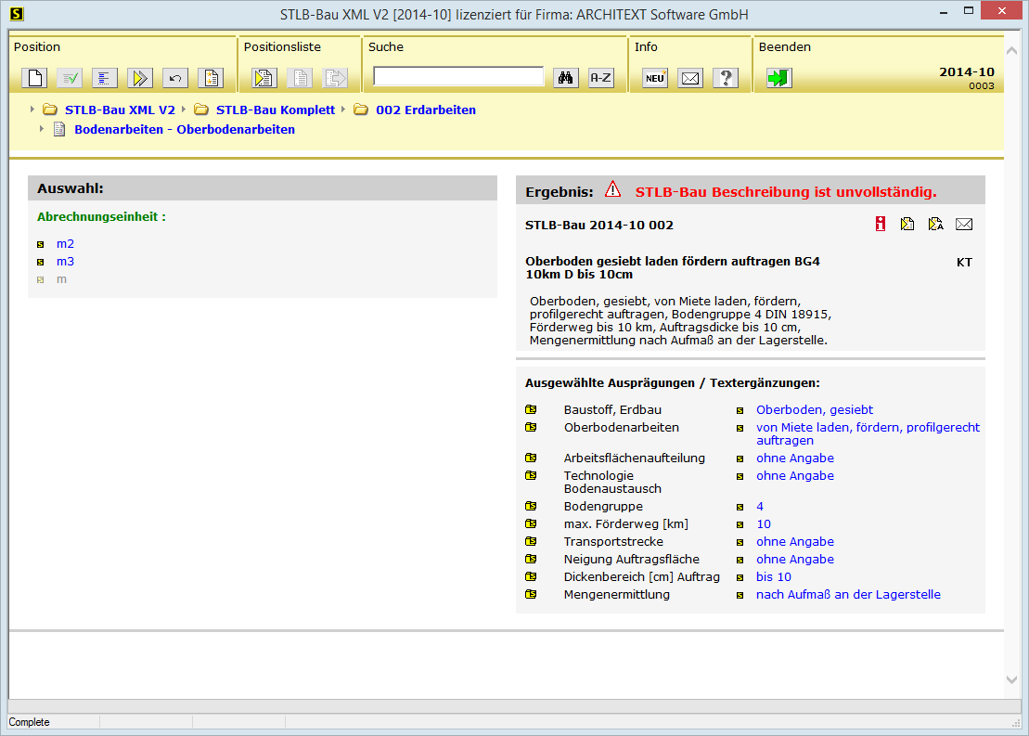This screenshot has height=736, width=1029.
Task: Expand the arrow before STLB-Bau XML V2
Action: [x=32, y=110]
